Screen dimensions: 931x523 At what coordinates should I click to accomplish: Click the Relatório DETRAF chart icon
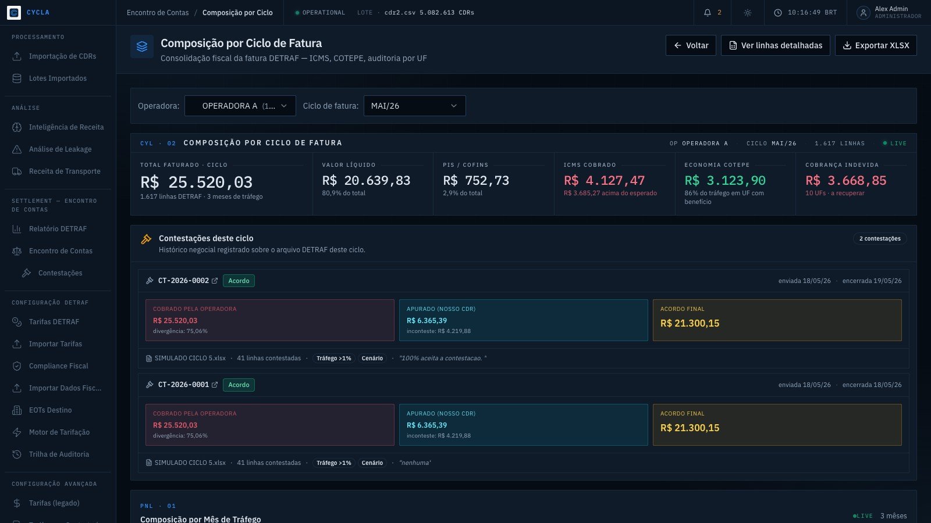pos(17,229)
